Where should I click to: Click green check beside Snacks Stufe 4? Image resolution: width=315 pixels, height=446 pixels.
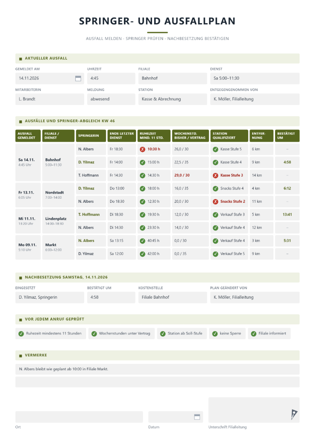(215, 188)
